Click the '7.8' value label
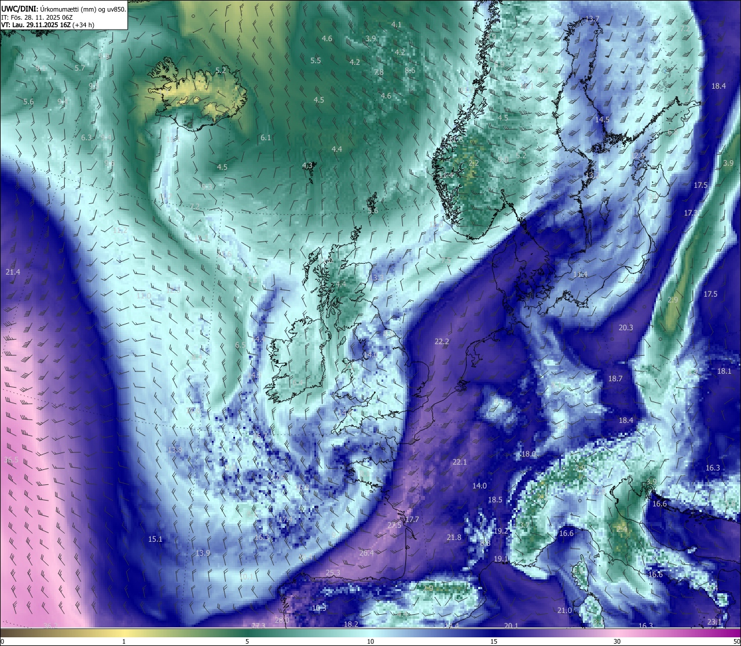741x646 pixels. 379,72
